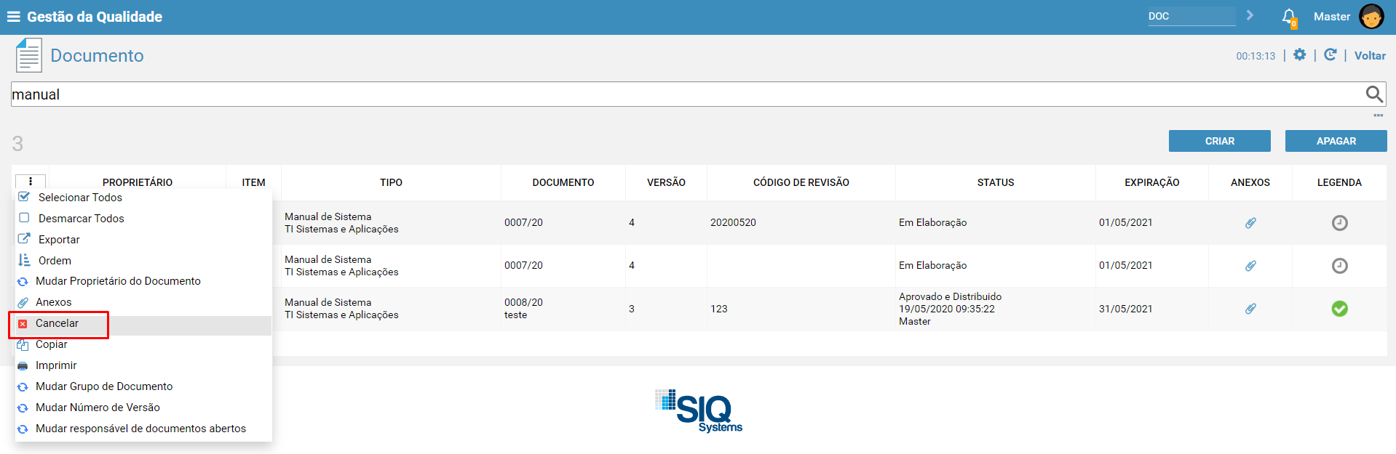Check the Selecionar Todos checkbox
1396x454 pixels.
pos(24,197)
